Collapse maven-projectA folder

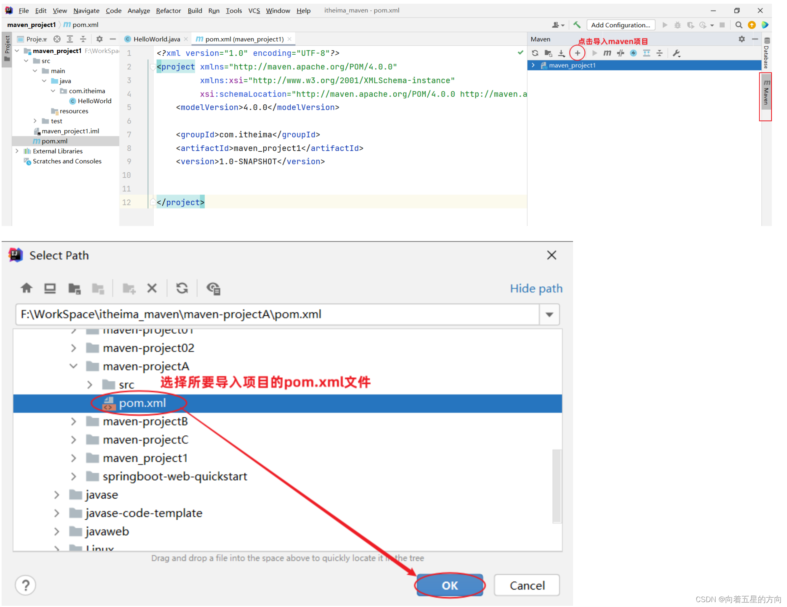[73, 367]
